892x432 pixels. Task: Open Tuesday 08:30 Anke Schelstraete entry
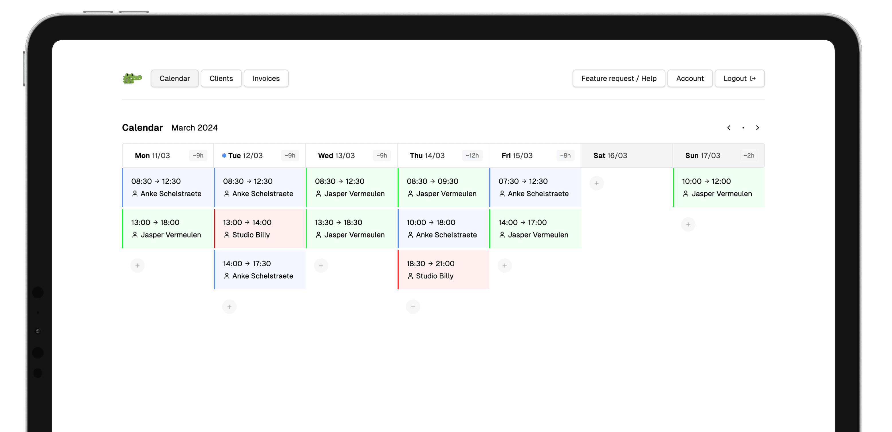click(x=260, y=187)
